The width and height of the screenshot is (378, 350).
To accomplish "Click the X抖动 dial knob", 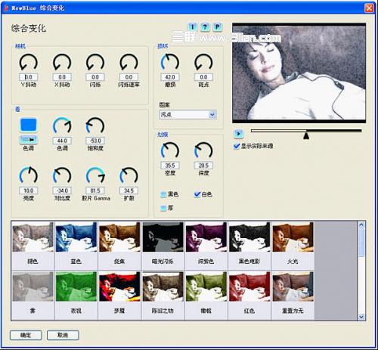I will pos(62,62).
